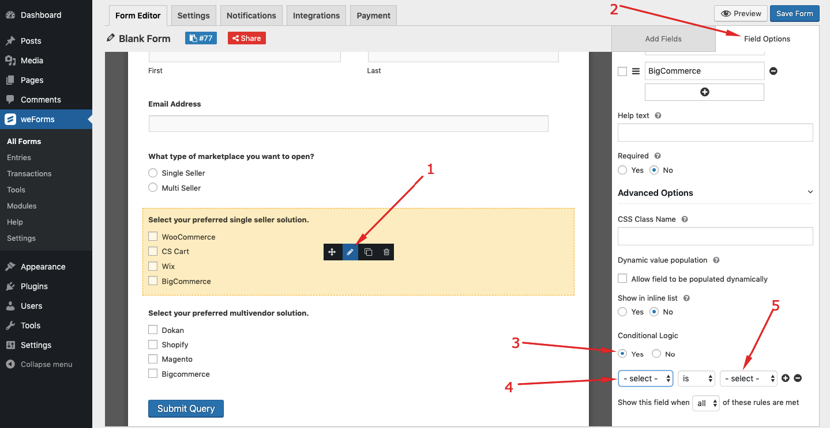The width and height of the screenshot is (830, 428).
Task: Switch to the Notifications tab
Action: (x=251, y=16)
